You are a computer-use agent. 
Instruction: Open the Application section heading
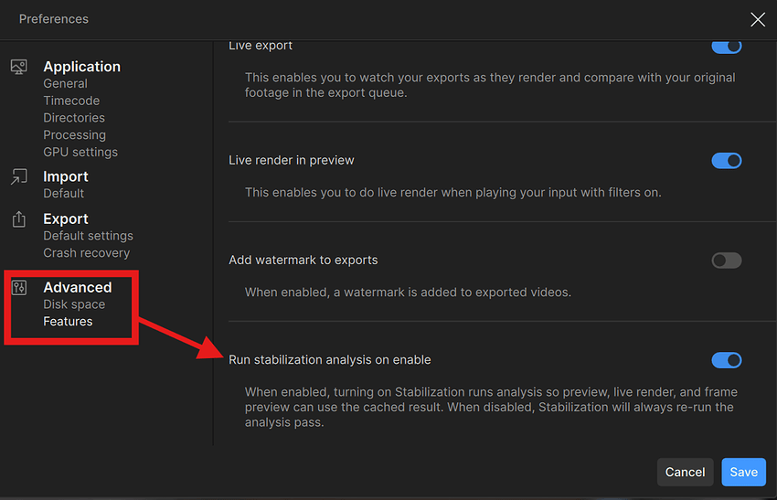point(81,67)
